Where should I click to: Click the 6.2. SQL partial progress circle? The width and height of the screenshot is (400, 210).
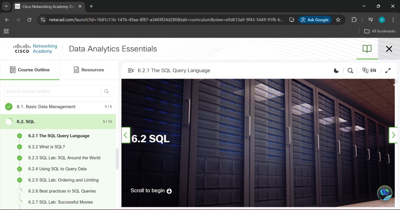coord(9,121)
